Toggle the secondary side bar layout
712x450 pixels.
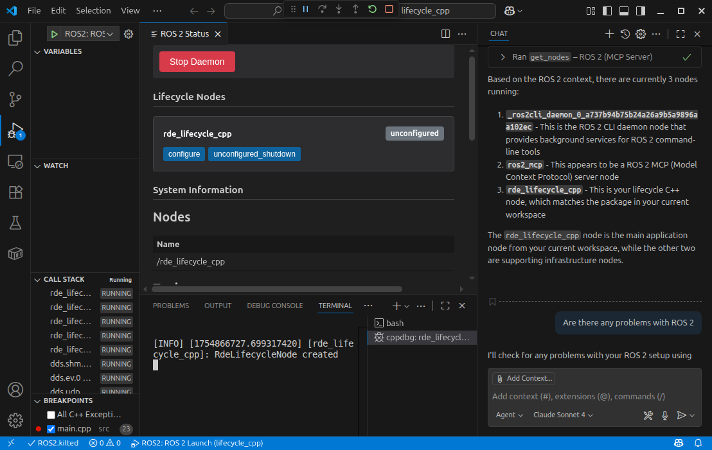tap(641, 11)
